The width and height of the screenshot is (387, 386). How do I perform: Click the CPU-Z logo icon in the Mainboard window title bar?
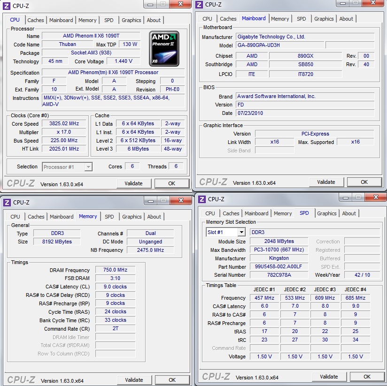(x=199, y=4)
